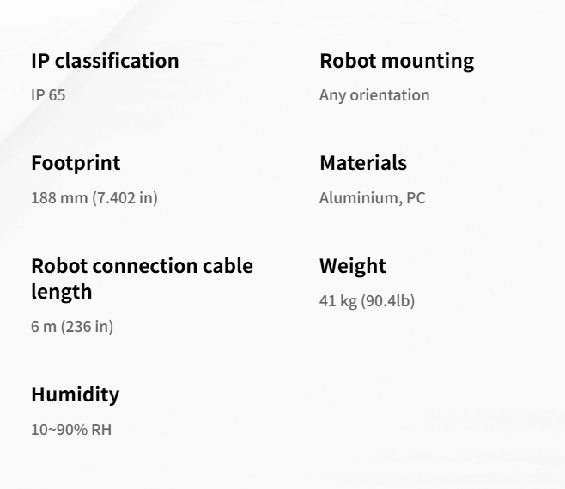Click the Footprint heading
565x489 pixels.
click(x=76, y=164)
